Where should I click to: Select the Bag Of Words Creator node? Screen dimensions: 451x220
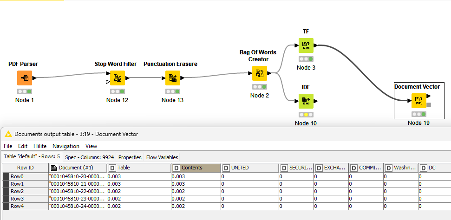(x=260, y=73)
